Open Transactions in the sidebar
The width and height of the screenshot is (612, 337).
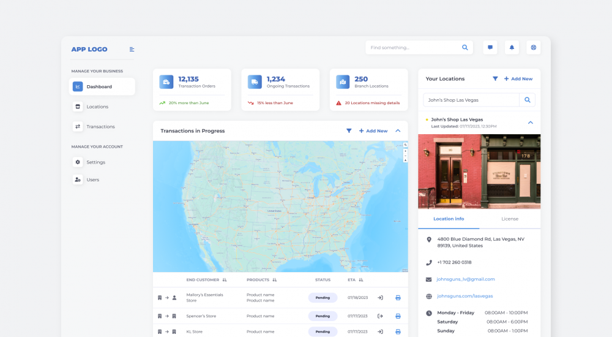pos(100,127)
